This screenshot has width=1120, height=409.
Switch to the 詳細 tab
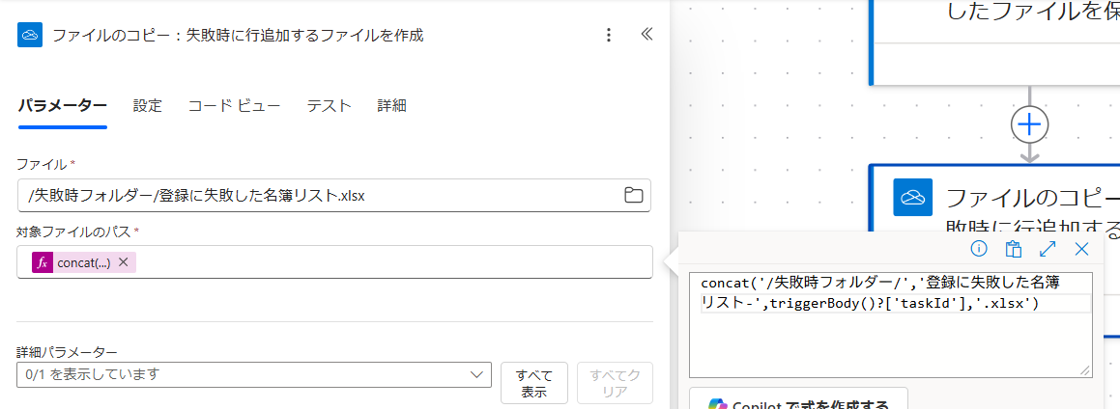pyautogui.click(x=391, y=105)
